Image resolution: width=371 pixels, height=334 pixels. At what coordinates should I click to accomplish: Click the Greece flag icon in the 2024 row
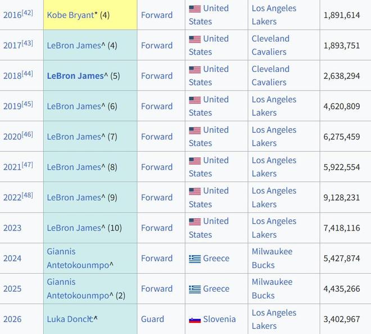point(194,259)
